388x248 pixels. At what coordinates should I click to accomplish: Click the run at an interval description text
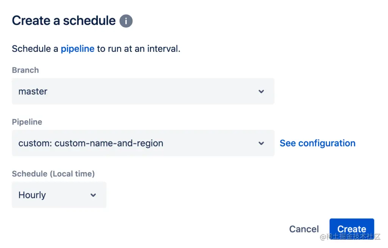click(x=138, y=49)
